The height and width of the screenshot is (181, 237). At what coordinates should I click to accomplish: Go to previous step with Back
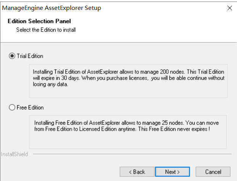[x=137, y=172]
